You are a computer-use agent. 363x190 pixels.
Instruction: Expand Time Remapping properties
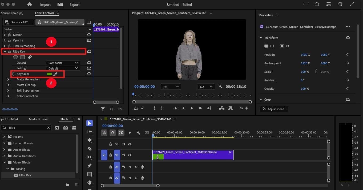tap(4, 46)
